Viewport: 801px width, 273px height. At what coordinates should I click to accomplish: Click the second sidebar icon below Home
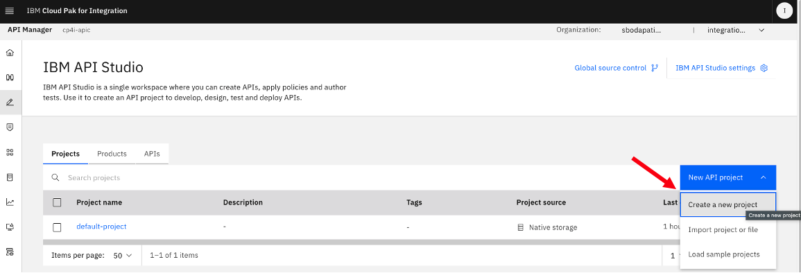[10, 77]
